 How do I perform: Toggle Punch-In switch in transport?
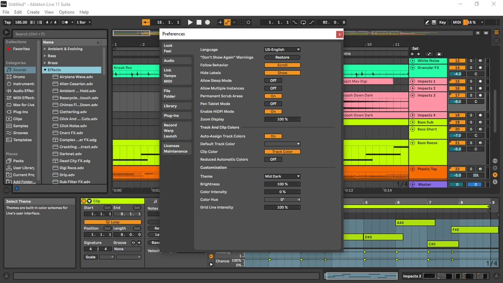295,22
